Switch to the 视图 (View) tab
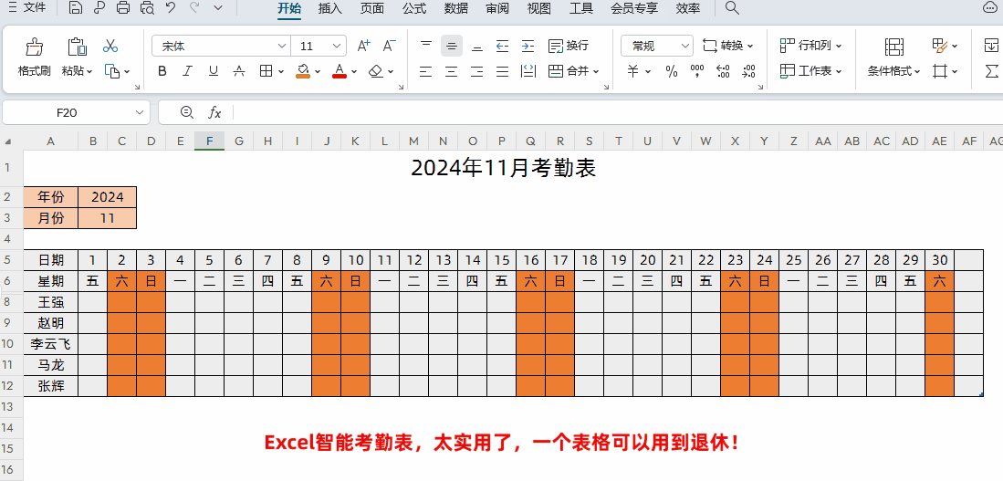1003x481 pixels. (538, 8)
